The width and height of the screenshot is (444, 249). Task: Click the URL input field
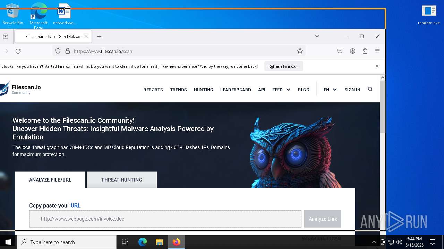tap(165, 219)
